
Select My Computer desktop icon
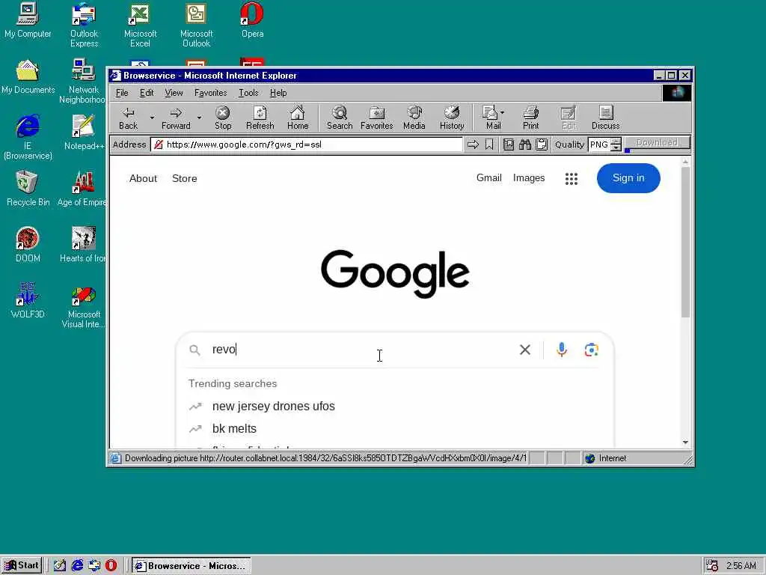coord(28,20)
